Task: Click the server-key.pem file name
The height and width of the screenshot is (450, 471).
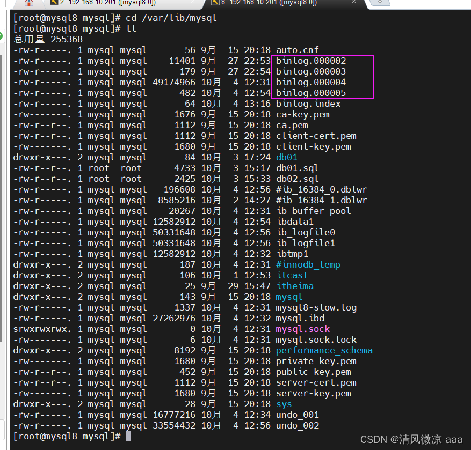Action: (x=314, y=393)
